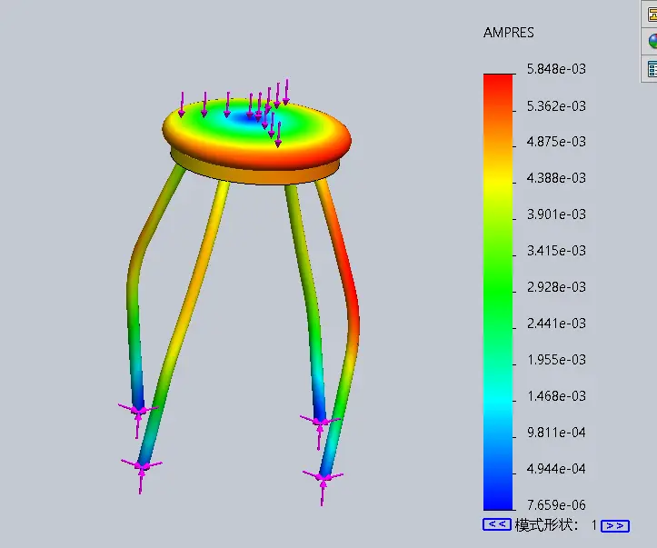Select the maximum value 5.848e-03 label
This screenshot has height=548, width=657.
click(x=556, y=70)
